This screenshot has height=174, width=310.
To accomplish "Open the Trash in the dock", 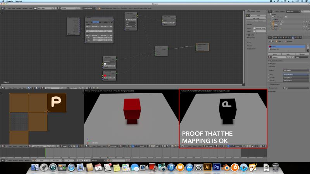I will coord(275,167).
